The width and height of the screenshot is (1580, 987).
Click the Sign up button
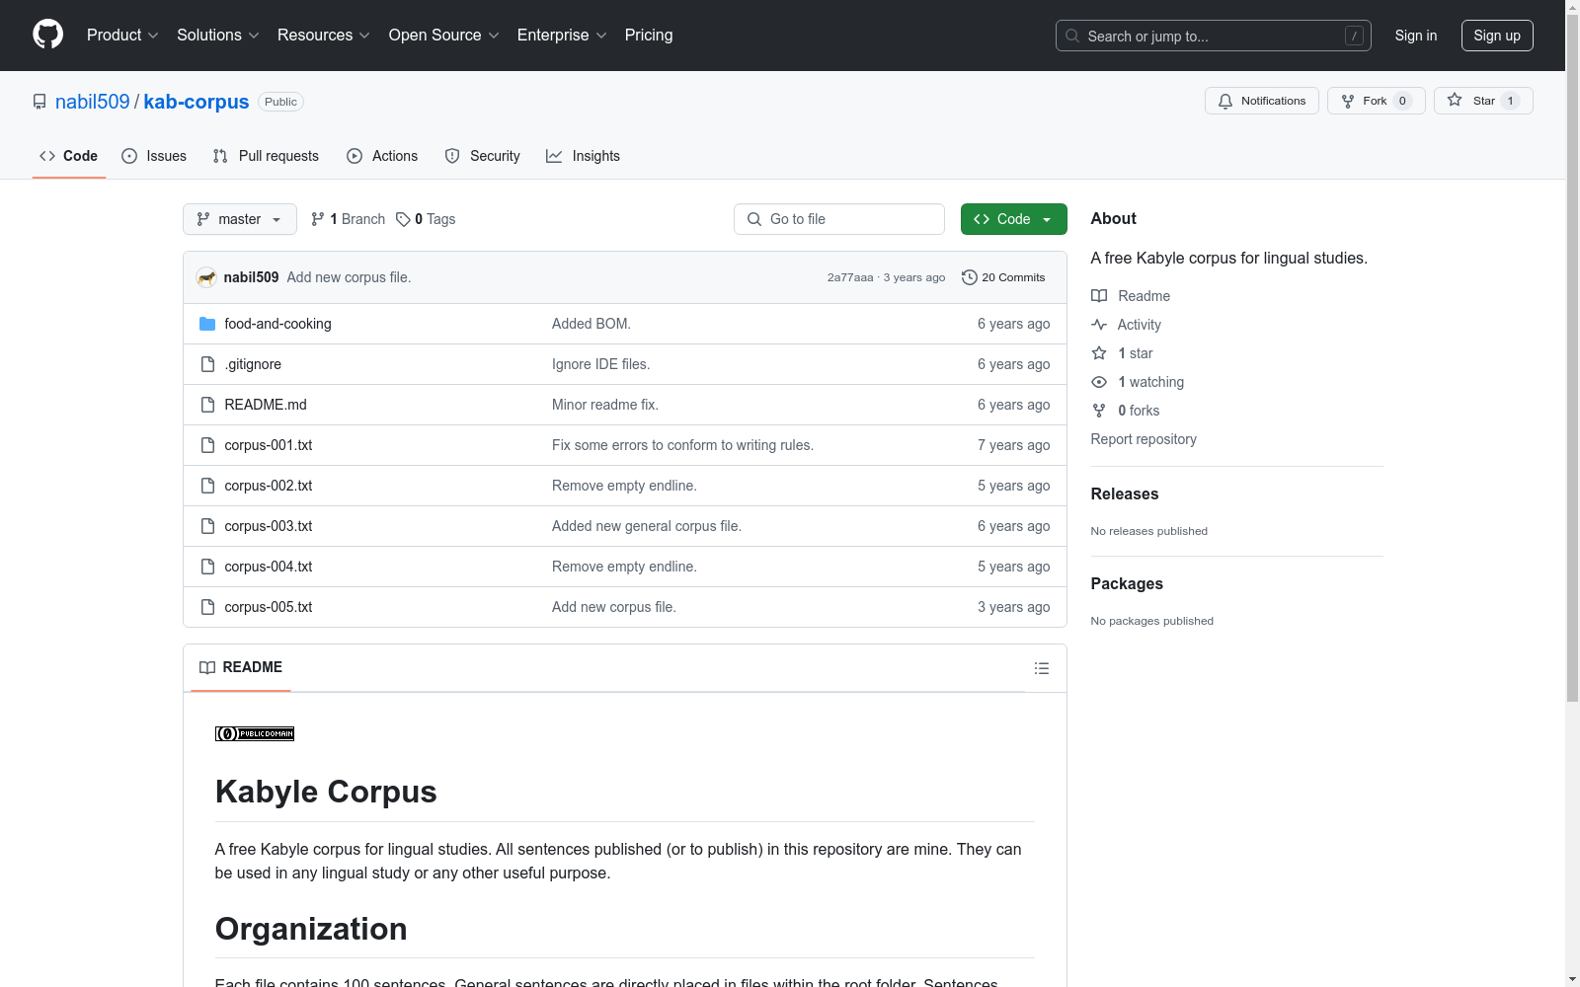point(1497,36)
